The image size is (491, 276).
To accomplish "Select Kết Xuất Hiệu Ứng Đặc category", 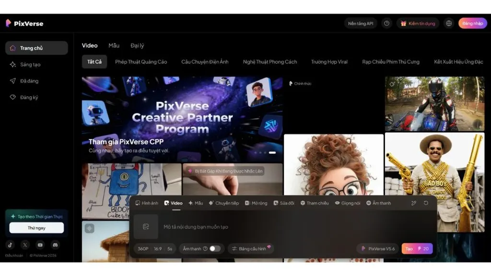I will click(x=458, y=62).
